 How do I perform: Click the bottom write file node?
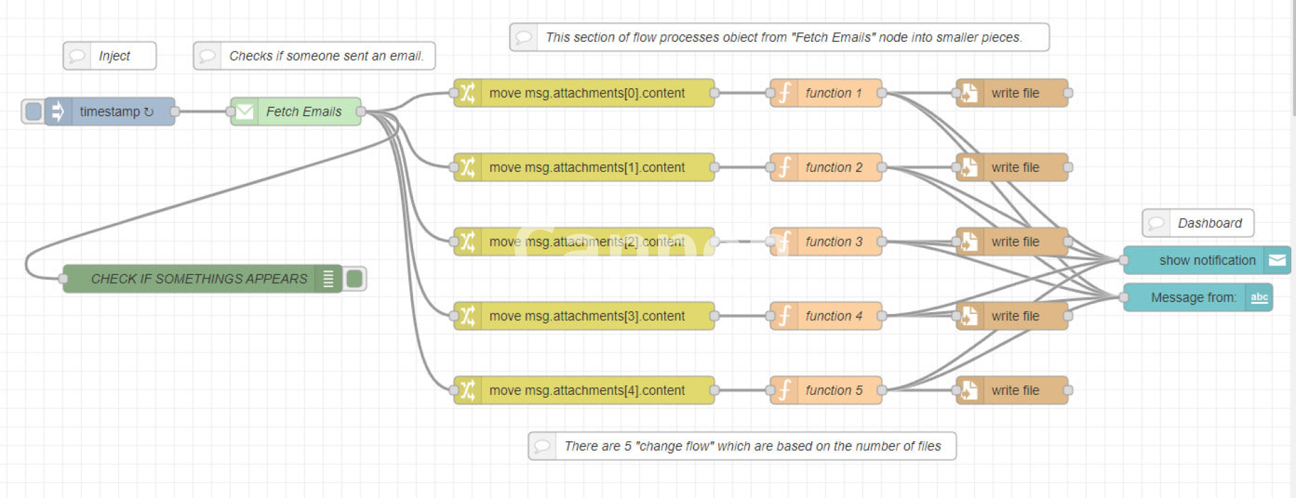(1015, 390)
